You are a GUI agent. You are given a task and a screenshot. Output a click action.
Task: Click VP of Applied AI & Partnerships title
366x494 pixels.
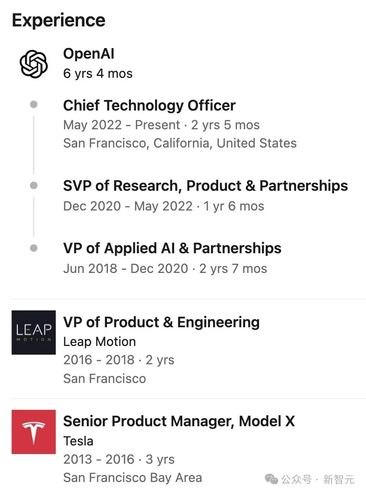pyautogui.click(x=172, y=248)
